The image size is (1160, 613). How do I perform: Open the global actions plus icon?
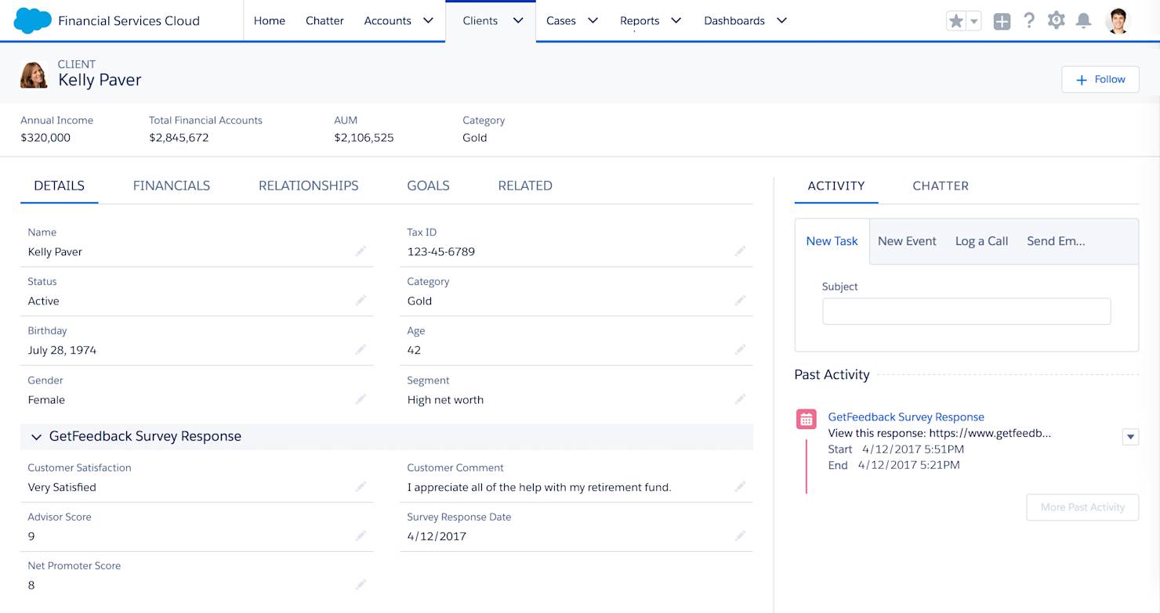pyautogui.click(x=1002, y=21)
